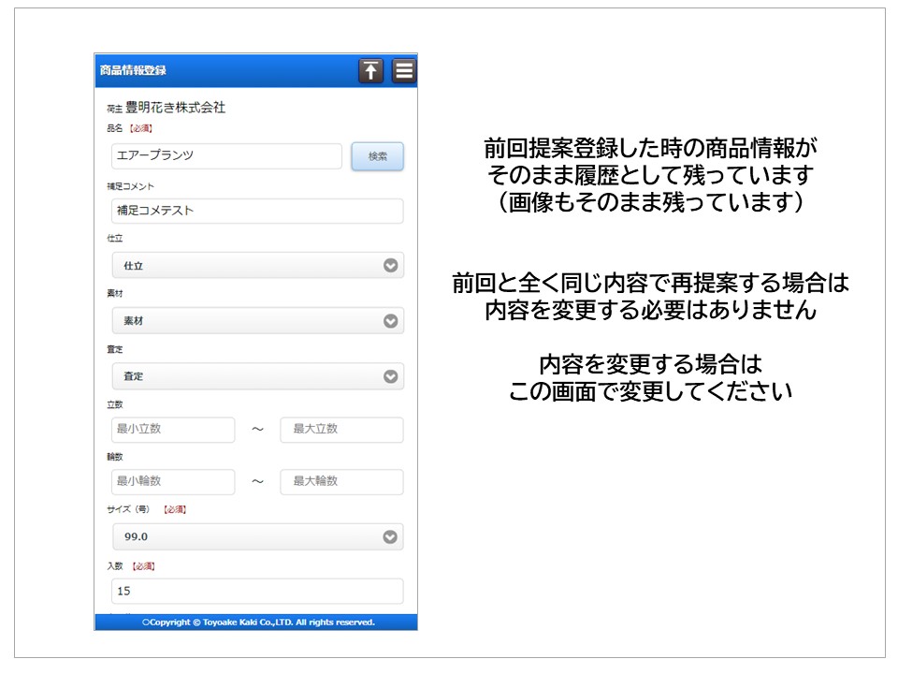This screenshot has width=898, height=674.
Task: Open the hamburger menu in header
Action: (404, 71)
